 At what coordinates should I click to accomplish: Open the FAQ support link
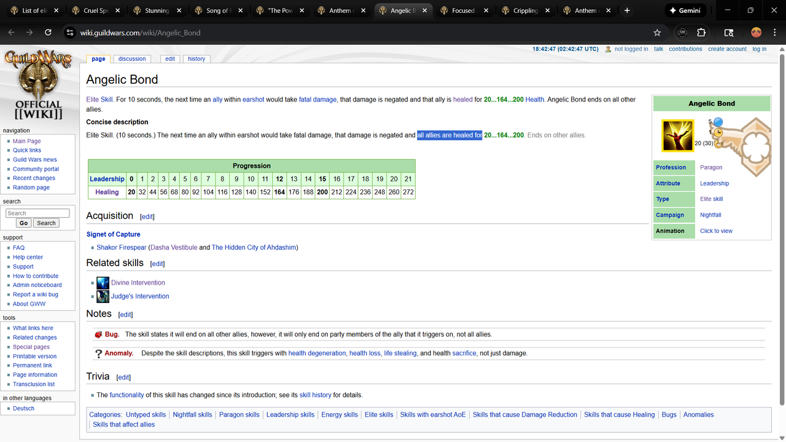[x=19, y=248]
